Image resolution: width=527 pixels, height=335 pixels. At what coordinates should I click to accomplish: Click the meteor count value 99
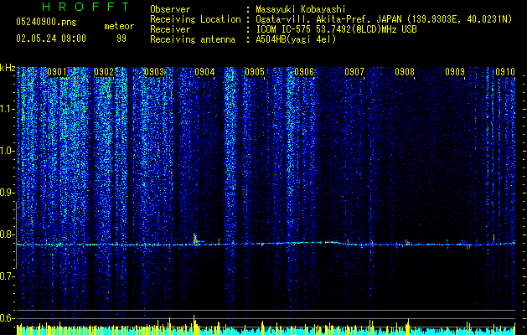click(x=121, y=39)
